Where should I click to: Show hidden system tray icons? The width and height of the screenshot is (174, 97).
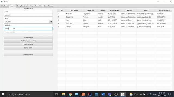tap(141, 94)
